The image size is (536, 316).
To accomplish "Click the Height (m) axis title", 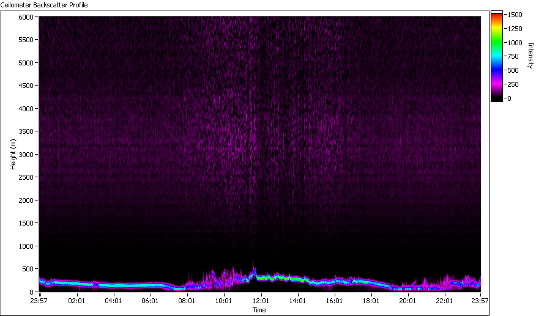I will pyautogui.click(x=13, y=155).
